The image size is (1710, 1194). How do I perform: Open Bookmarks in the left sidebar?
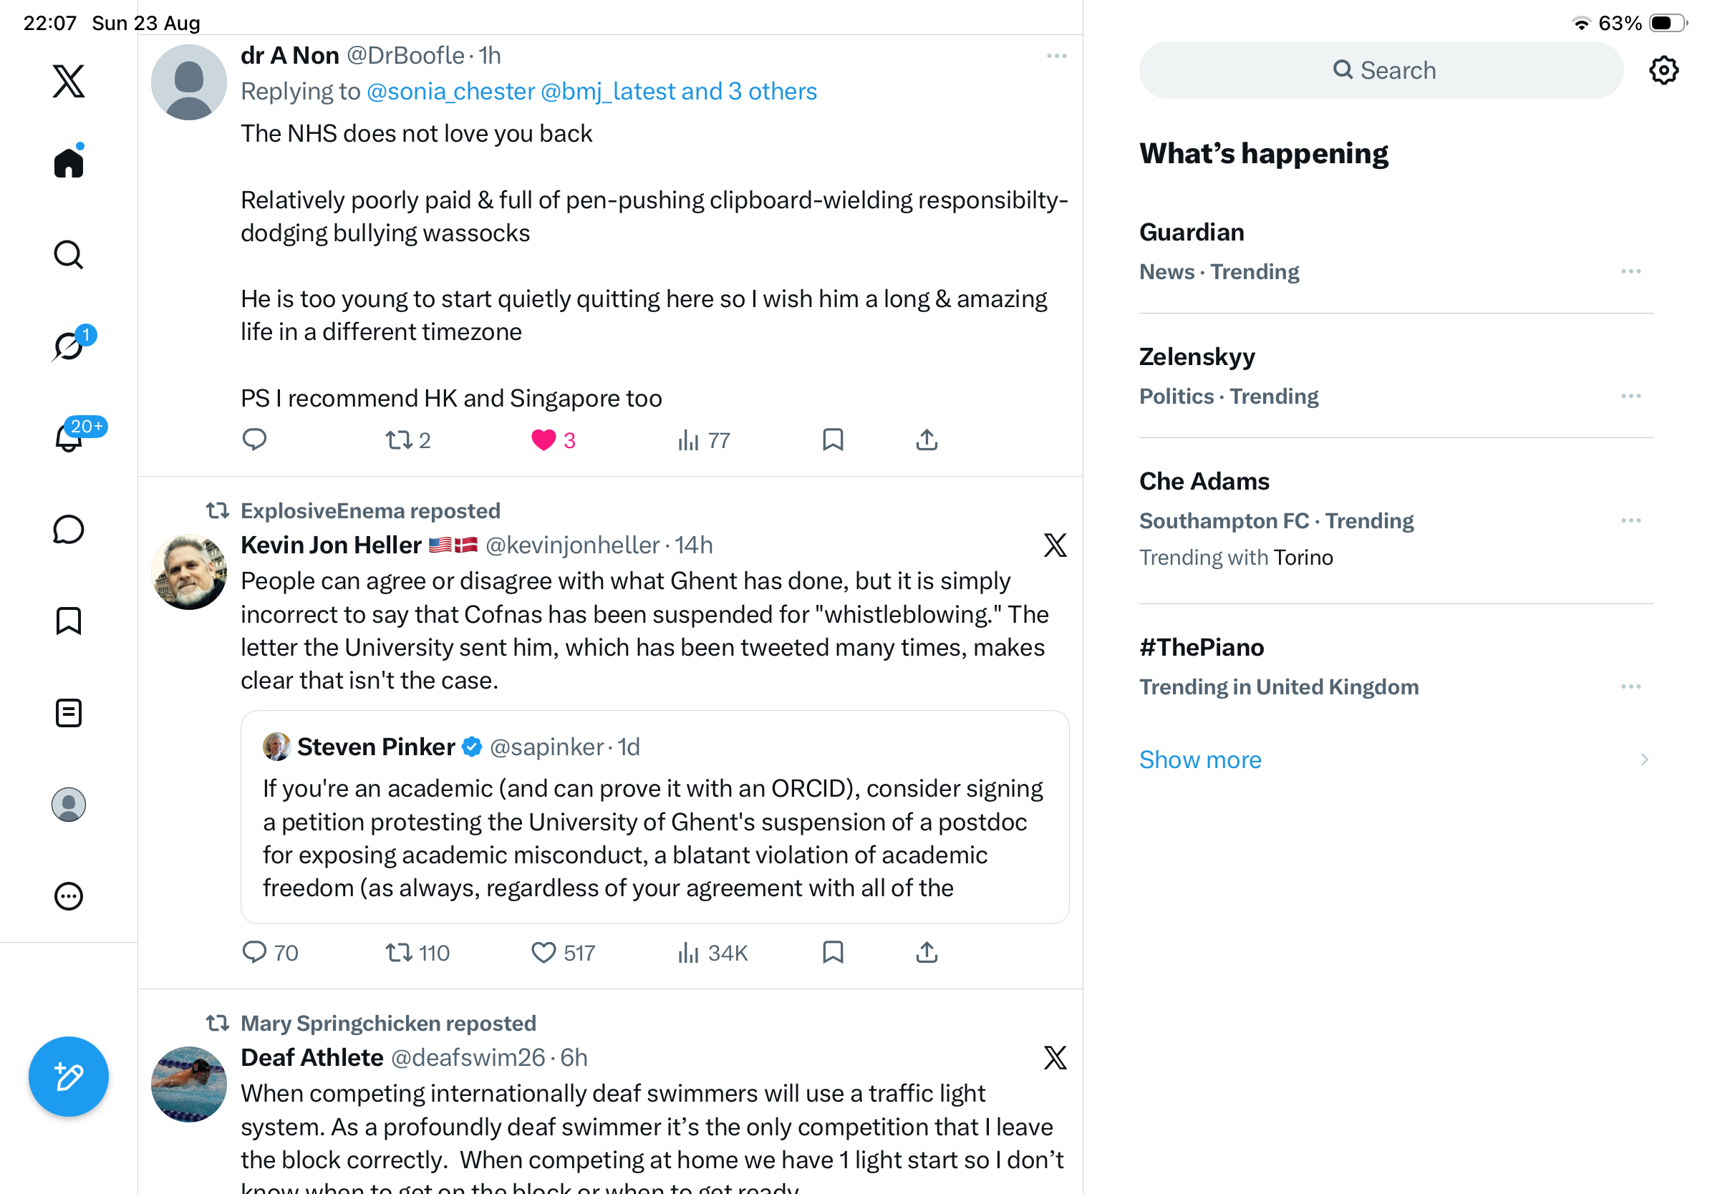point(69,621)
